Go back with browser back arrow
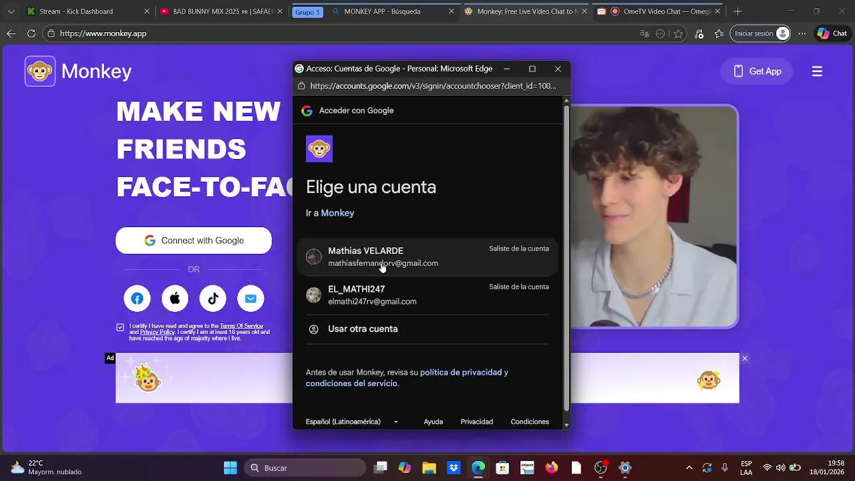Viewport: 855px width, 481px height. click(x=11, y=33)
